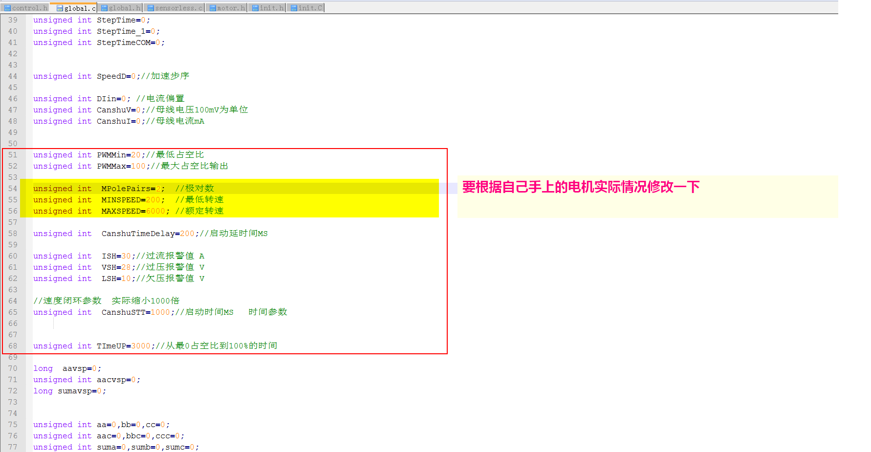Open the global.h tab
The width and height of the screenshot is (871, 452).
pyautogui.click(x=121, y=8)
